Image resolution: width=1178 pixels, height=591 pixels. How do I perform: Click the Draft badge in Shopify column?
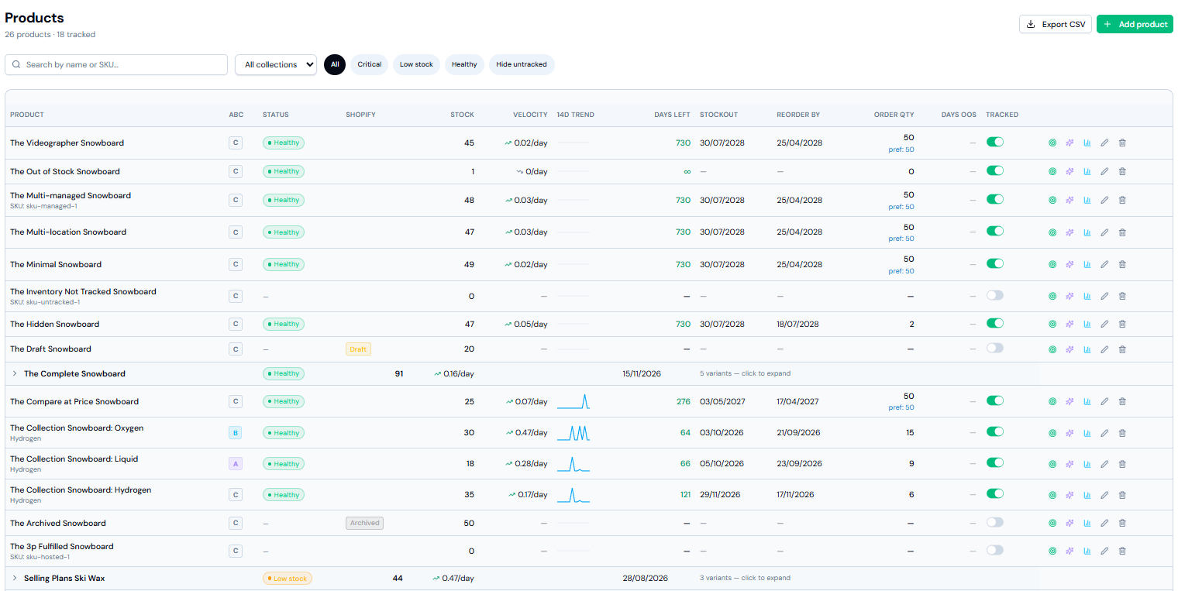click(358, 349)
